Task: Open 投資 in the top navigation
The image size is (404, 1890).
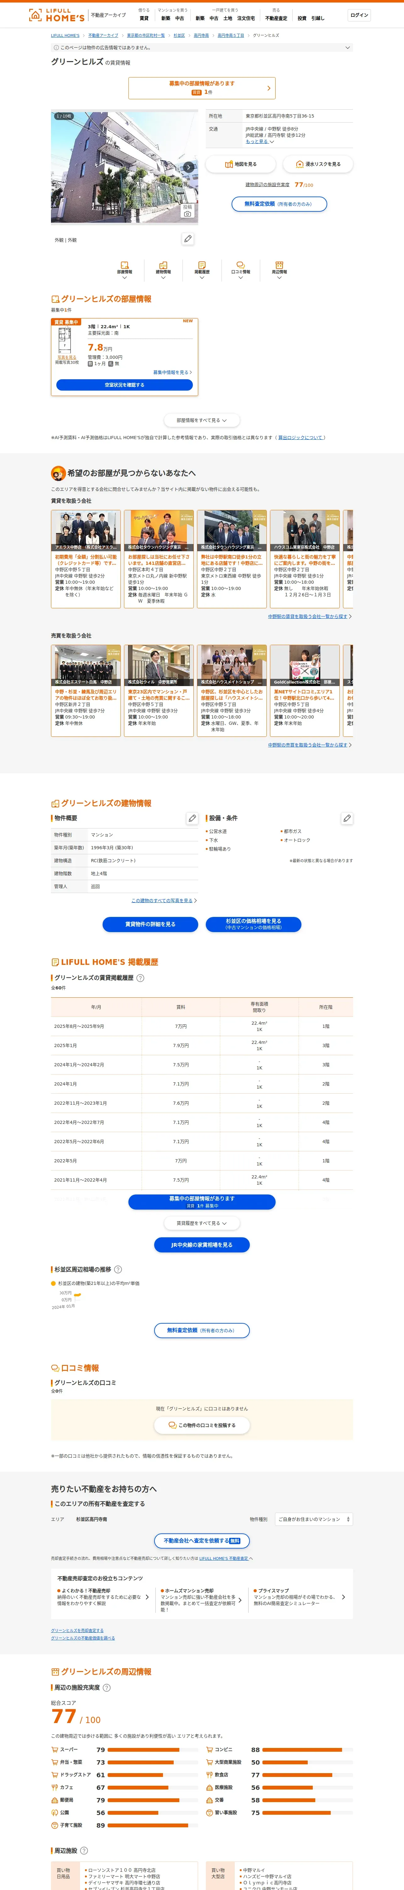Action: (302, 18)
